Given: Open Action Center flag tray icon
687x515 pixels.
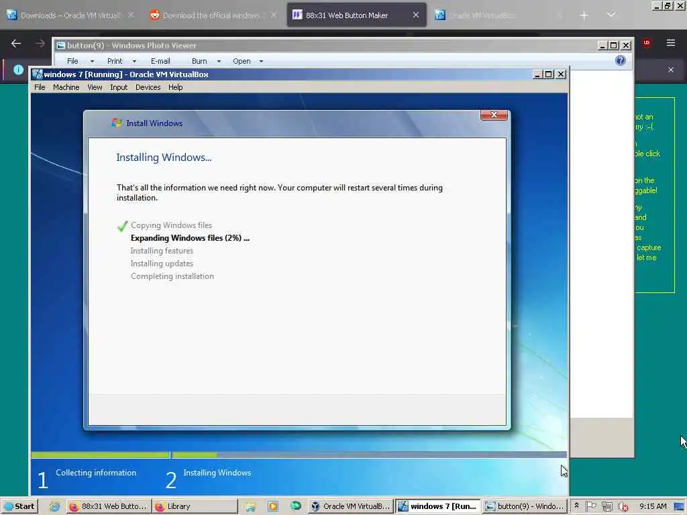Looking at the screenshot, I should click(x=590, y=506).
